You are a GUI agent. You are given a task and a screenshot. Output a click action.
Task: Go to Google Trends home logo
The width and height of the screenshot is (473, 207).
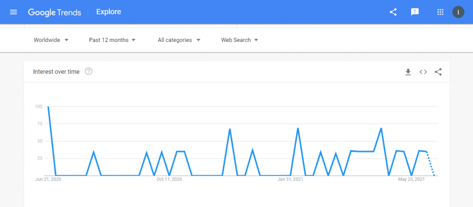coord(55,12)
